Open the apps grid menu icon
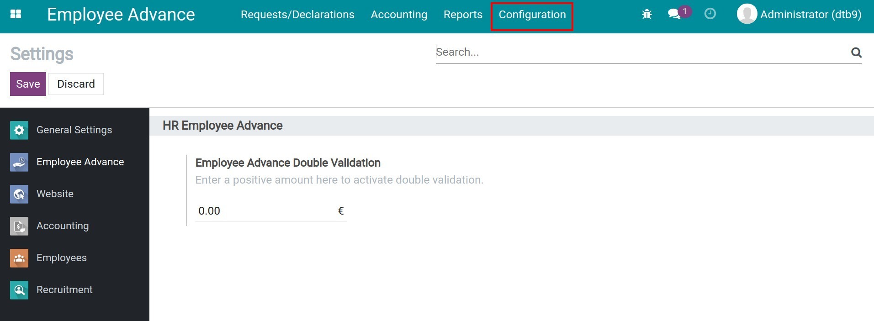The image size is (874, 321). pos(16,14)
